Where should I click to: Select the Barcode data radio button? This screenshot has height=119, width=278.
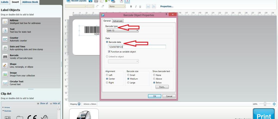(x=107, y=42)
